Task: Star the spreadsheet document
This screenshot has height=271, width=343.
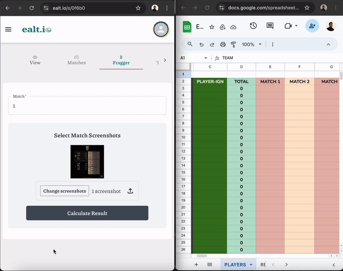Action: pyautogui.click(x=212, y=27)
